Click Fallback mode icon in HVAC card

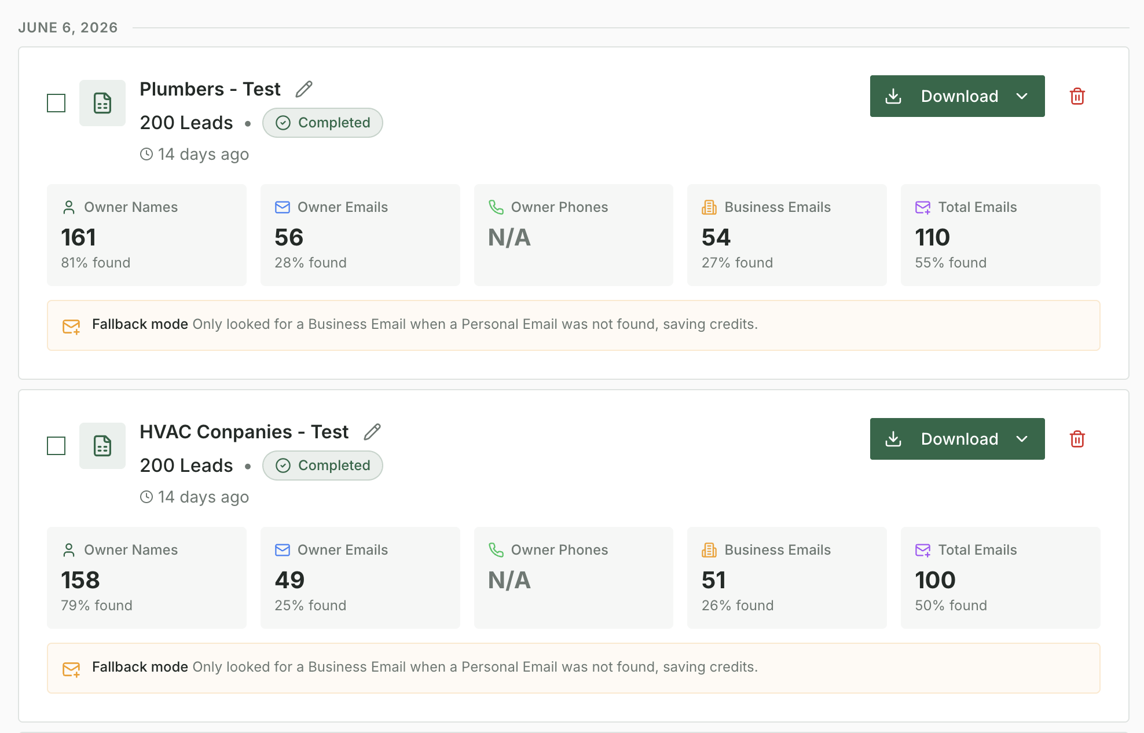(x=71, y=670)
